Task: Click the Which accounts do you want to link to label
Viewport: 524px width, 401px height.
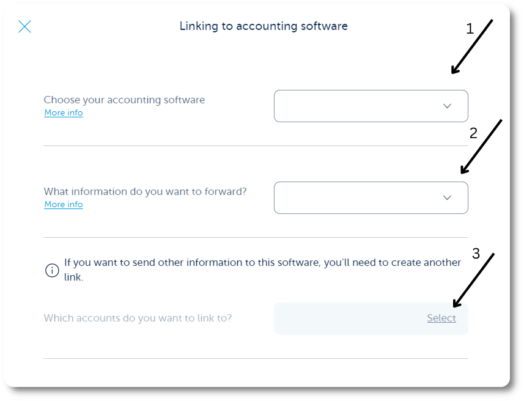Action: coord(138,318)
